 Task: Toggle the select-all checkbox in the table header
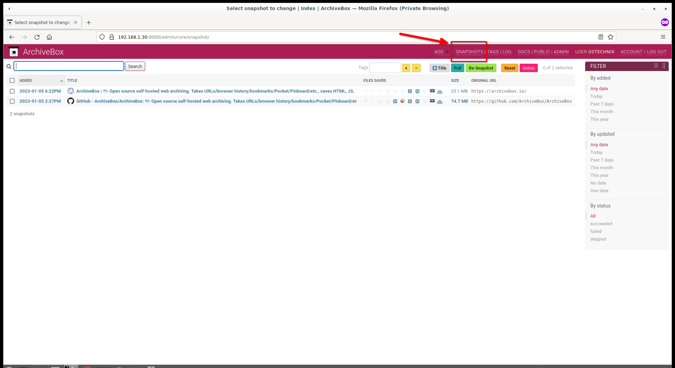[12, 80]
